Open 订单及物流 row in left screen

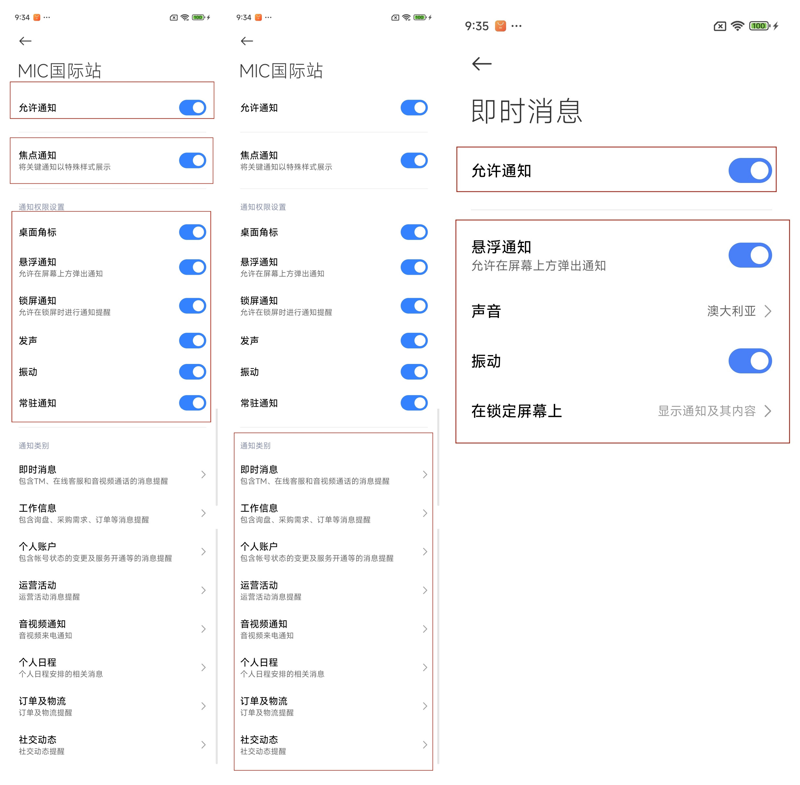point(112,706)
